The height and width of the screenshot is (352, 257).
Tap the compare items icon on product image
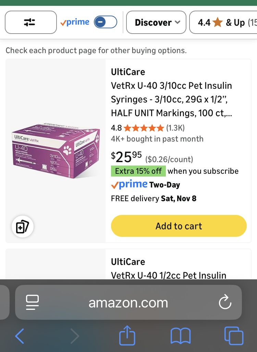pos(23,227)
